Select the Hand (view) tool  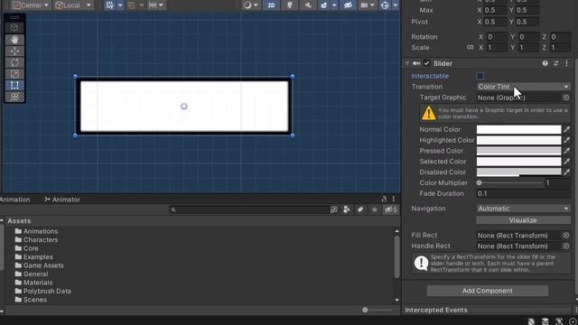14,40
